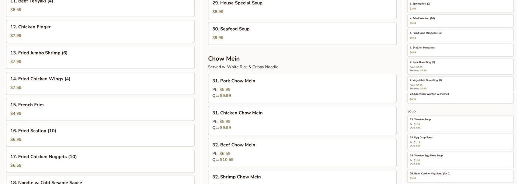Click the Chow Mein section heading
This screenshot has height=184, width=517.
point(224,59)
